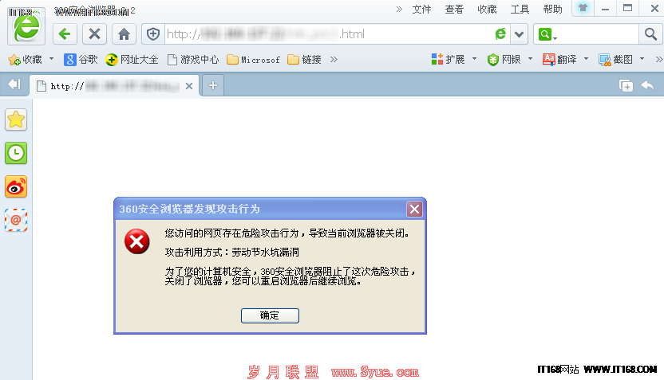Open a new tab with plus button
Screen dimensions: 664x380
coord(213,85)
